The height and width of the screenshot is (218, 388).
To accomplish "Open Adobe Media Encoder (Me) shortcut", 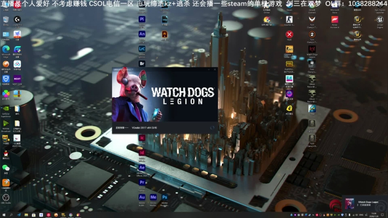I will tap(153, 197).
